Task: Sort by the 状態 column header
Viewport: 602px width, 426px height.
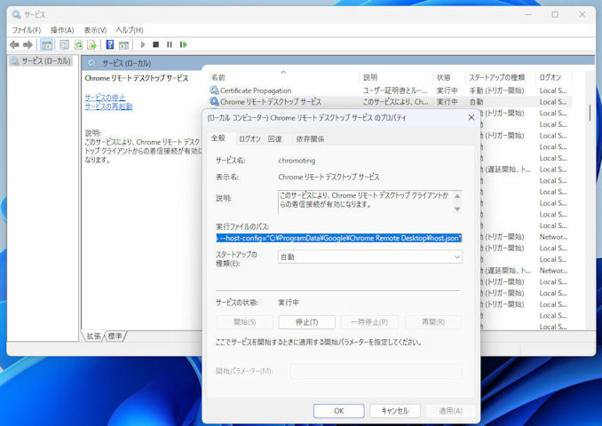Action: pyautogui.click(x=448, y=77)
